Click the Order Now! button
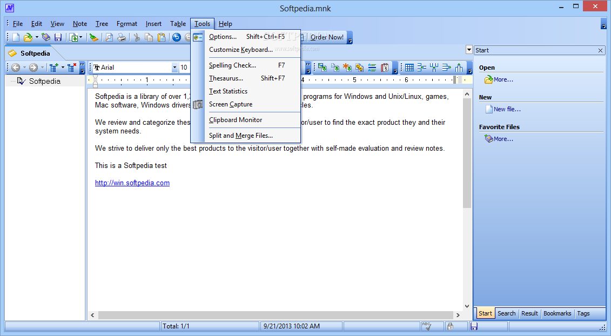The width and height of the screenshot is (611, 336). click(327, 37)
